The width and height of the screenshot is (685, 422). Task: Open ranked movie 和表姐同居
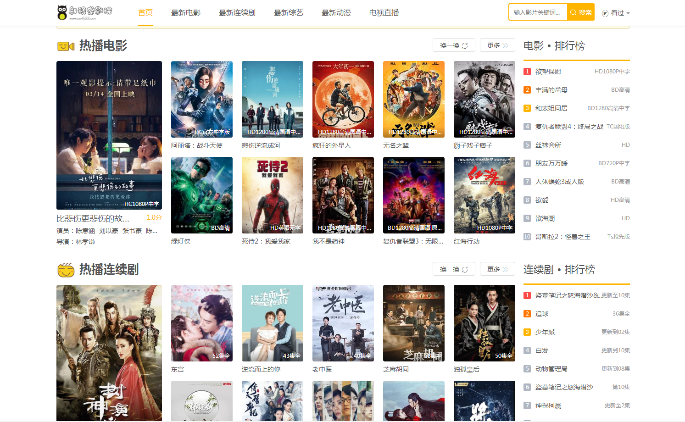point(551,108)
